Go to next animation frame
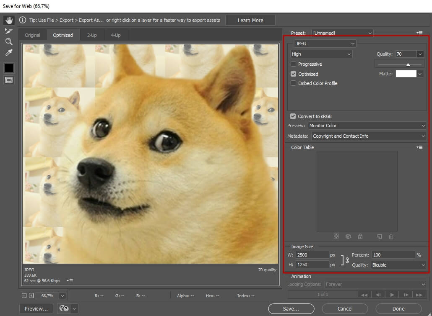 [406, 295]
